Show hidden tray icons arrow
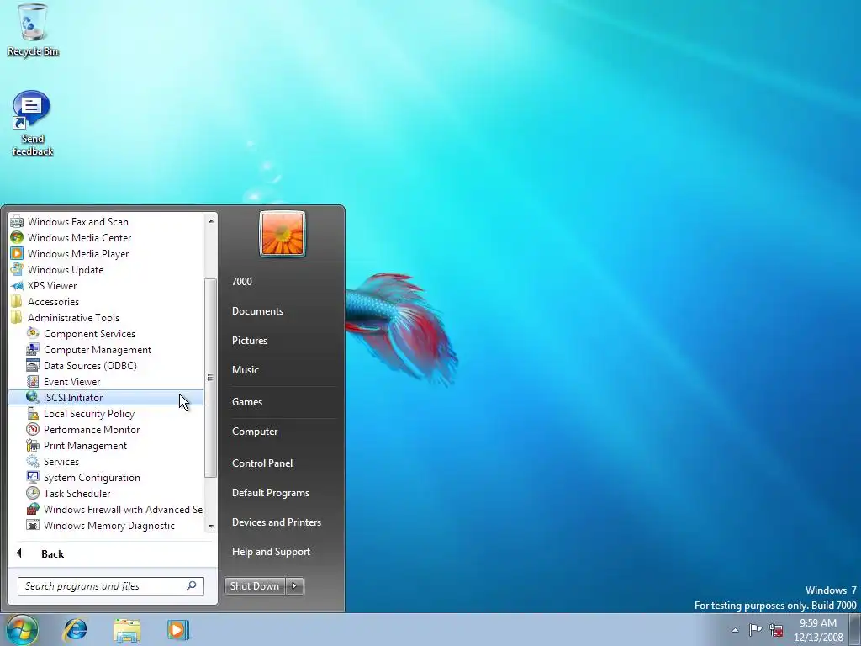The height and width of the screenshot is (646, 861). click(735, 630)
